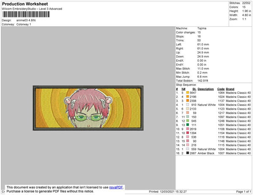Select the Machine value 'Tajima'
Screen dimensions: 253x195
[x=202, y=28]
